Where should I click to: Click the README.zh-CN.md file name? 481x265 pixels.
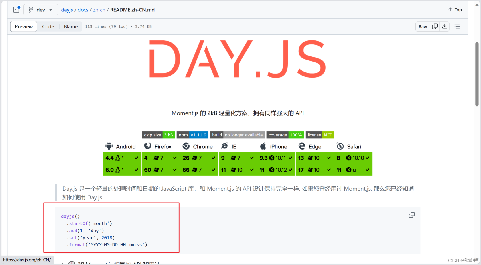click(132, 10)
